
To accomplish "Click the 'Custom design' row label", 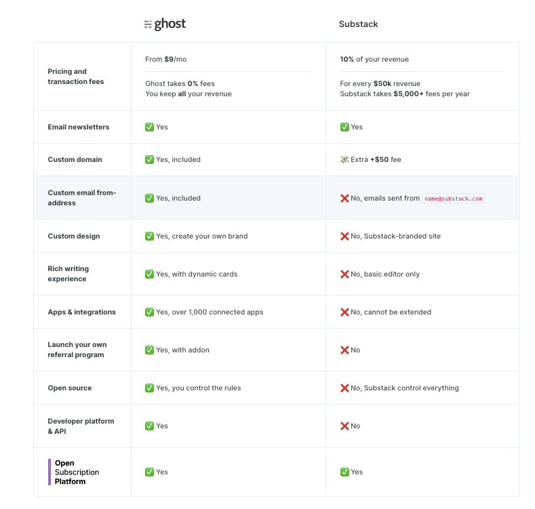I will (74, 236).
